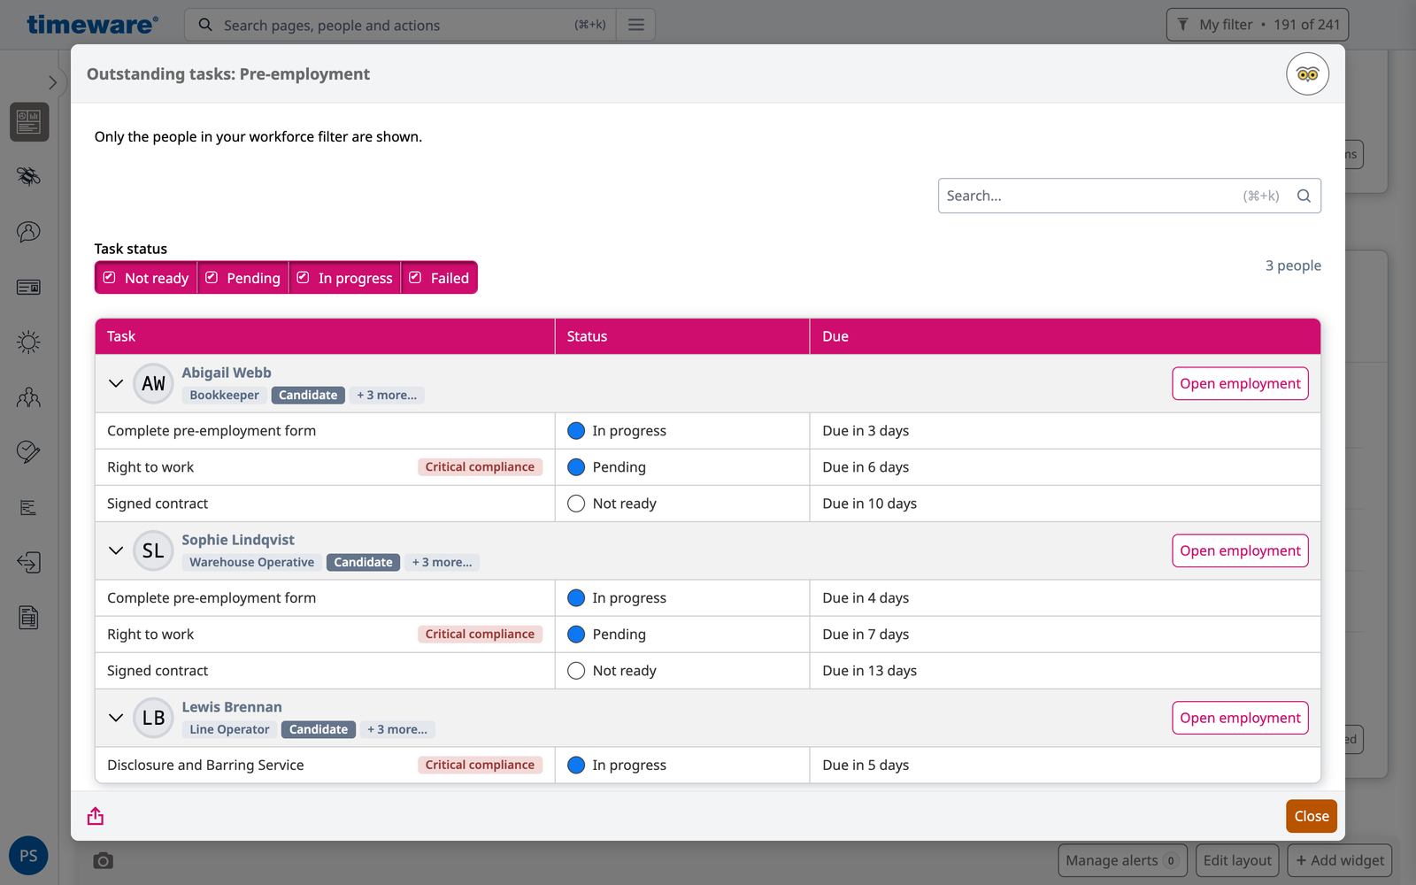Open employment for Sophie Lindqvist
This screenshot has width=1416, height=885.
(x=1240, y=550)
